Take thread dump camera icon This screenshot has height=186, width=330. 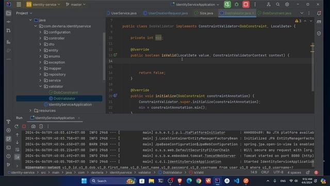pyautogui.click(x=33, y=126)
